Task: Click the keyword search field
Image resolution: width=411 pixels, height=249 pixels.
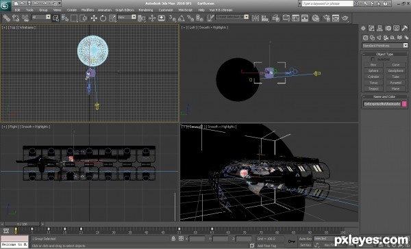Action: point(327,3)
